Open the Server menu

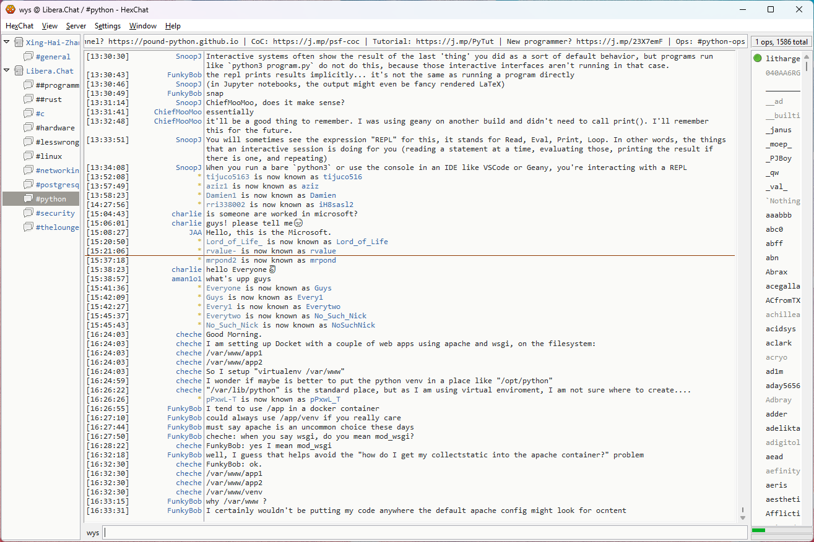pyautogui.click(x=76, y=26)
